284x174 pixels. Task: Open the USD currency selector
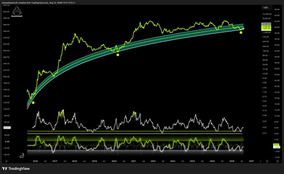[266, 7]
